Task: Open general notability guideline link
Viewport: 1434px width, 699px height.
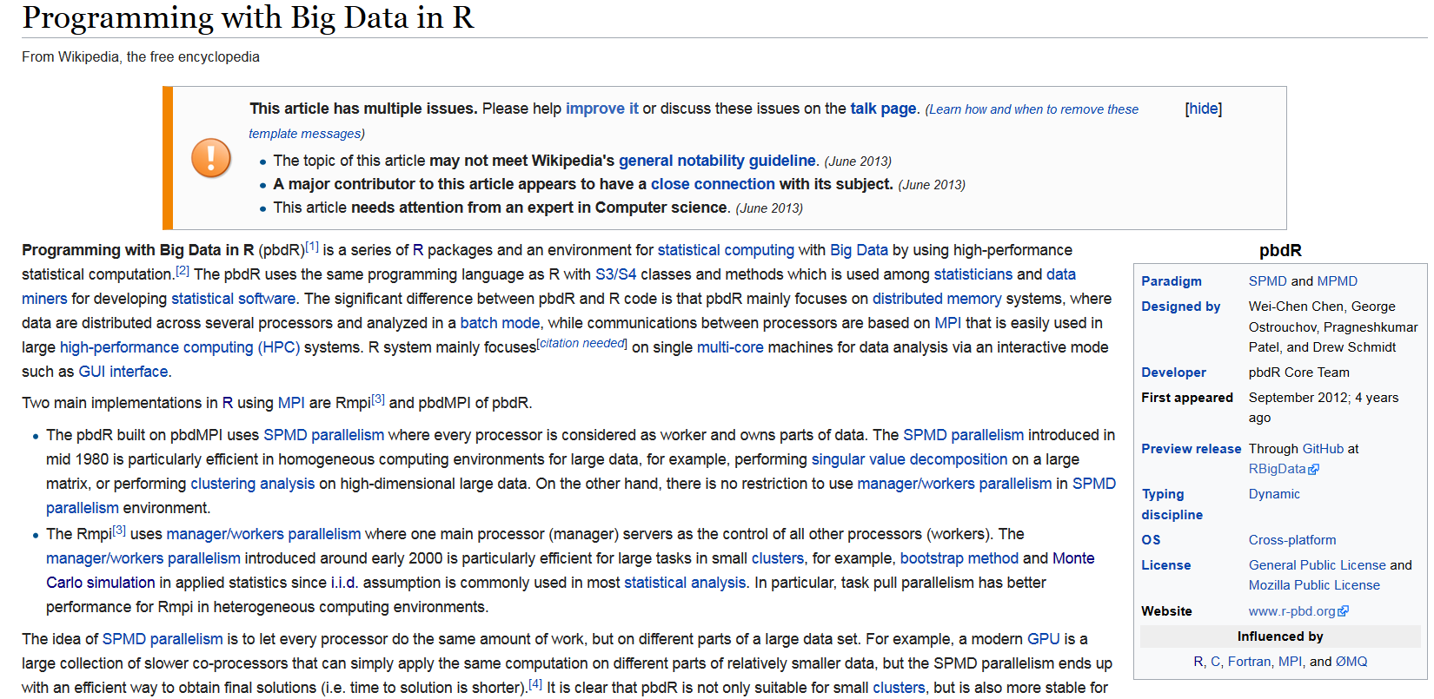Action: 717,161
